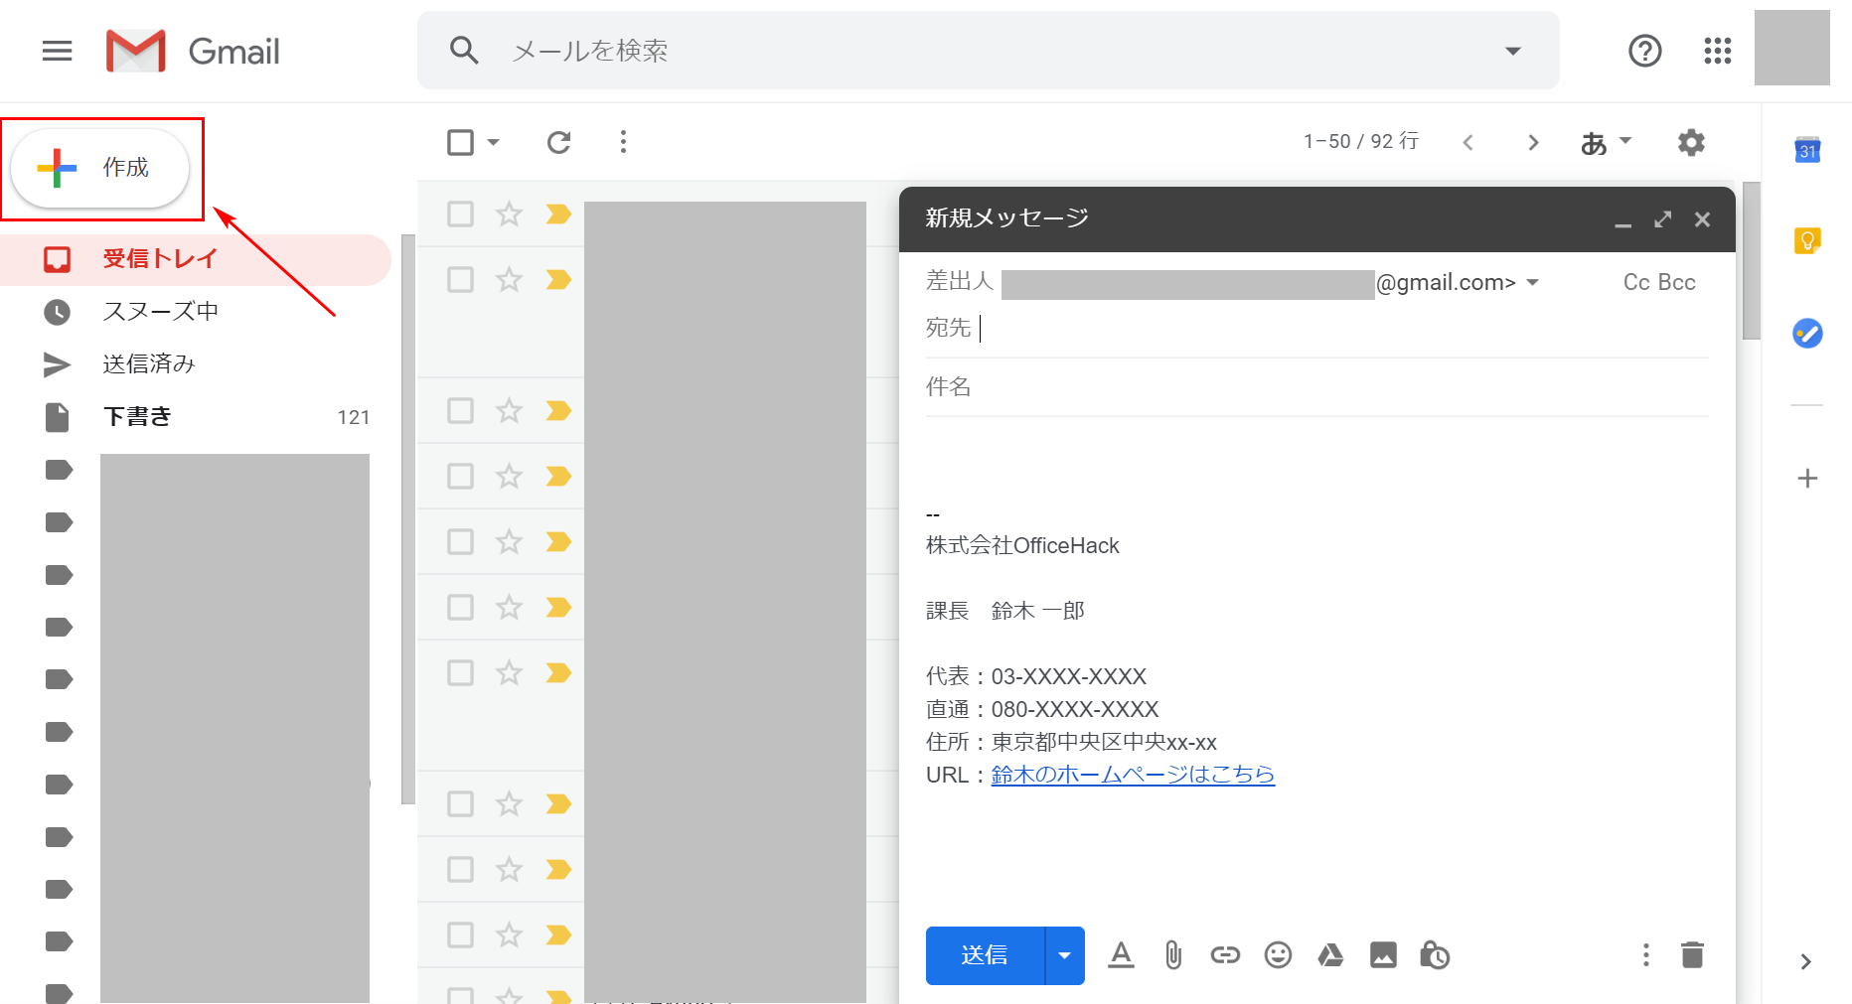
Task: Star the seventh email row
Action: 509,672
